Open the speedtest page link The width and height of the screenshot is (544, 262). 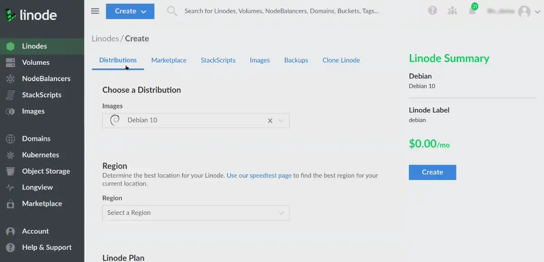[x=259, y=175]
